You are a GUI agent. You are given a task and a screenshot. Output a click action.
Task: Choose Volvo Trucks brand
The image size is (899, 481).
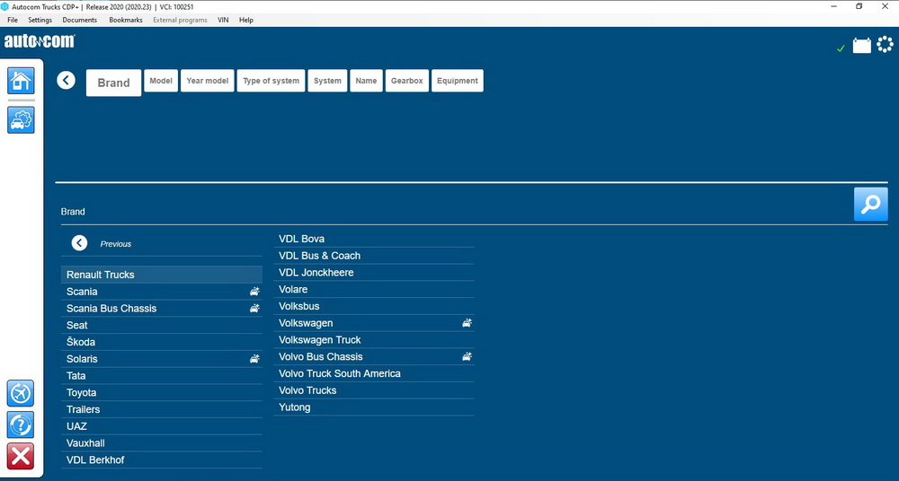point(307,390)
